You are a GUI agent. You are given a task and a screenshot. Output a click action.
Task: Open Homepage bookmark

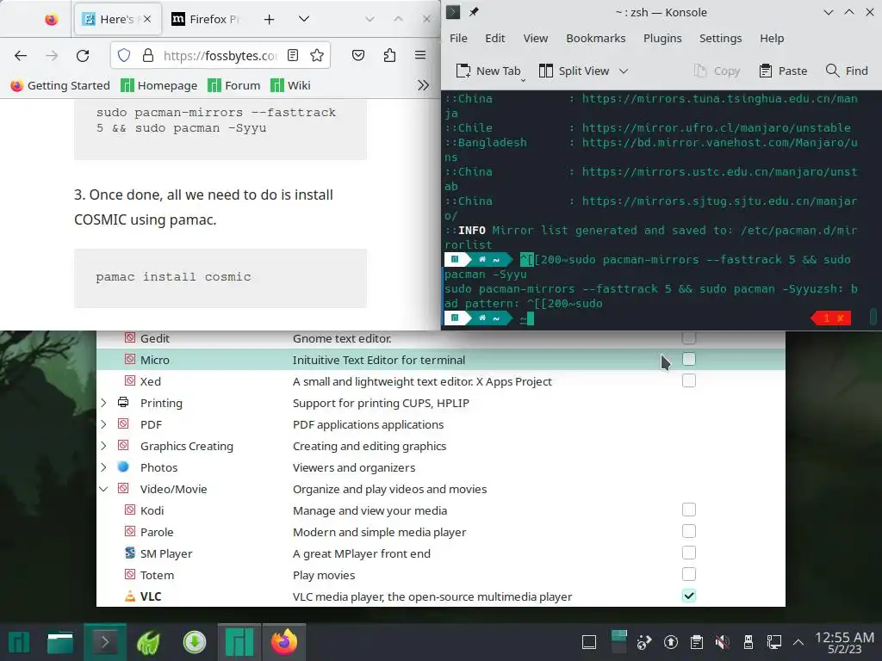159,85
